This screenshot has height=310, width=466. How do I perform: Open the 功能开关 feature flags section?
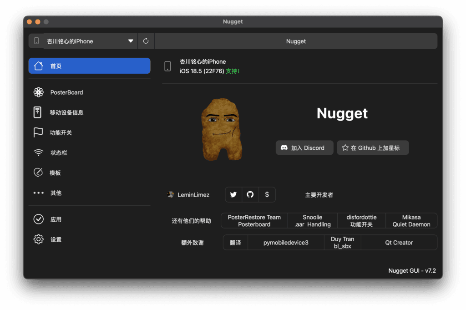pos(60,132)
